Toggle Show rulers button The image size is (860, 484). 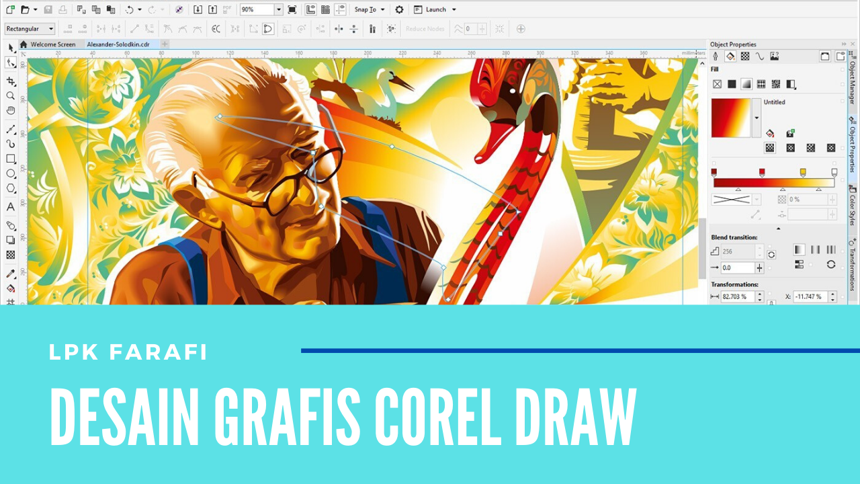(x=310, y=9)
